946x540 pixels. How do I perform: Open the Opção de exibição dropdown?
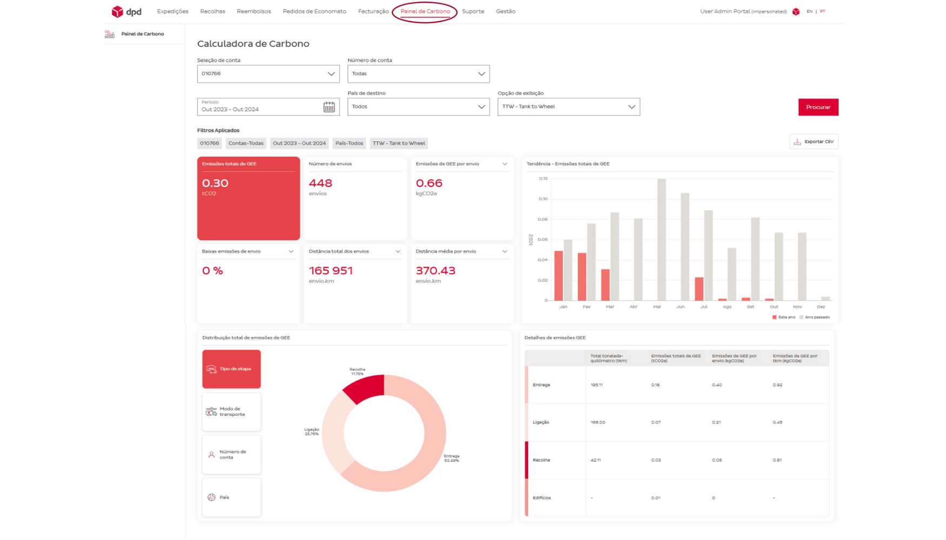569,107
